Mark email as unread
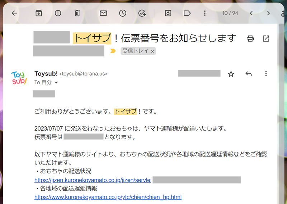Image resolution: width=287 pixels, height=204 pixels. click(x=103, y=13)
